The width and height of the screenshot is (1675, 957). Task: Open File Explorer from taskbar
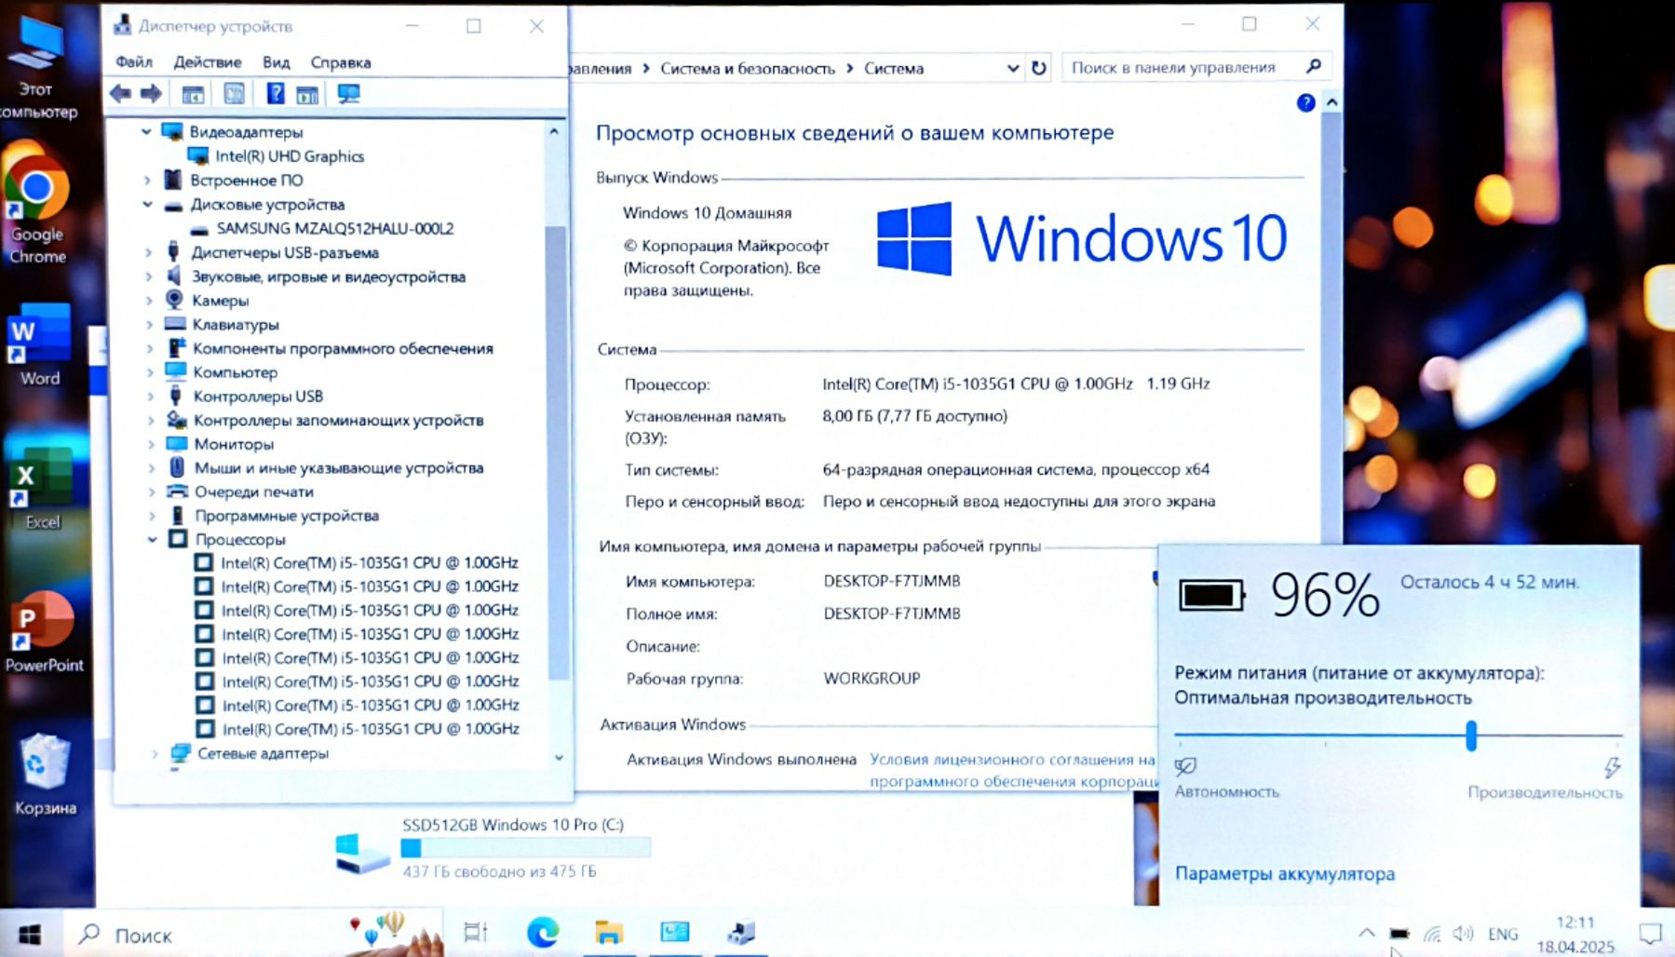click(608, 932)
